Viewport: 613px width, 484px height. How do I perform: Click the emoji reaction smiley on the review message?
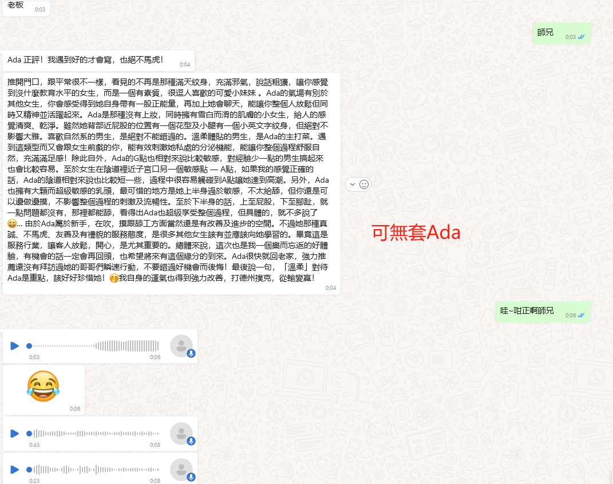click(x=365, y=184)
